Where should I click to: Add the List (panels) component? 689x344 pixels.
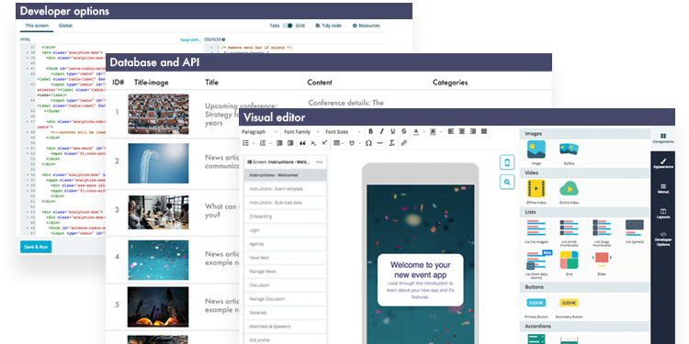tap(635, 232)
